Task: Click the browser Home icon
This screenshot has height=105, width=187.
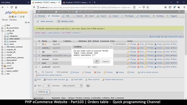Action: 16,7
